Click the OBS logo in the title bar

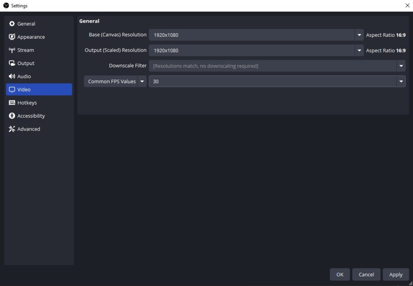pyautogui.click(x=6, y=5)
